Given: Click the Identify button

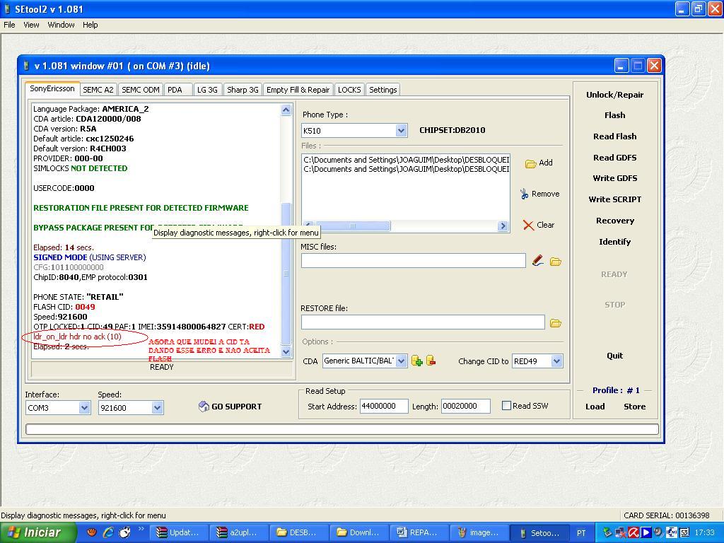Looking at the screenshot, I should [614, 242].
